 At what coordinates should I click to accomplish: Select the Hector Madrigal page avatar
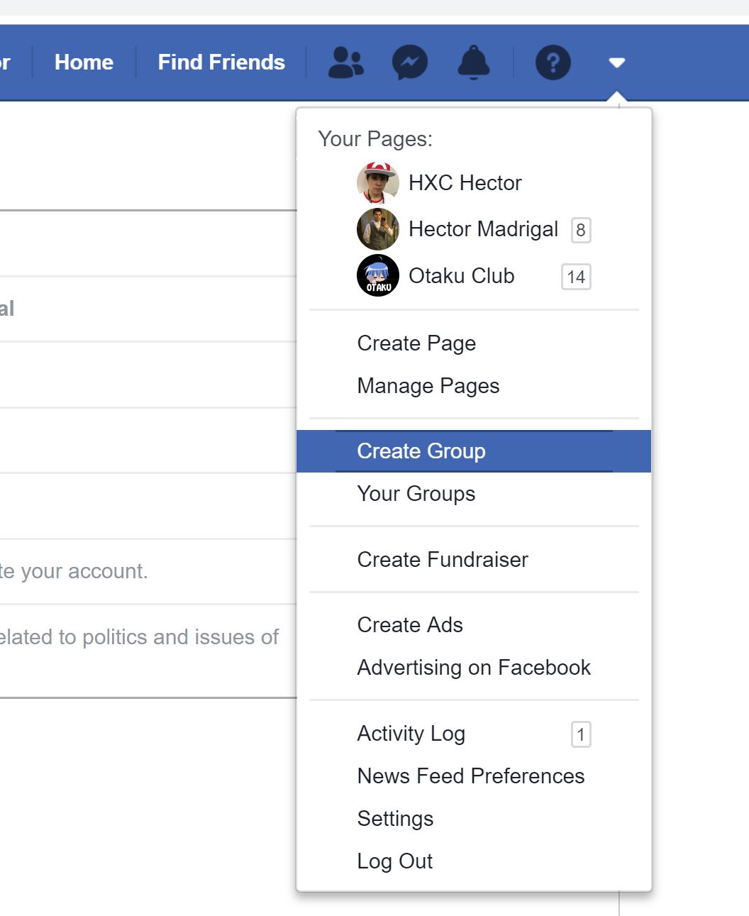[378, 229]
